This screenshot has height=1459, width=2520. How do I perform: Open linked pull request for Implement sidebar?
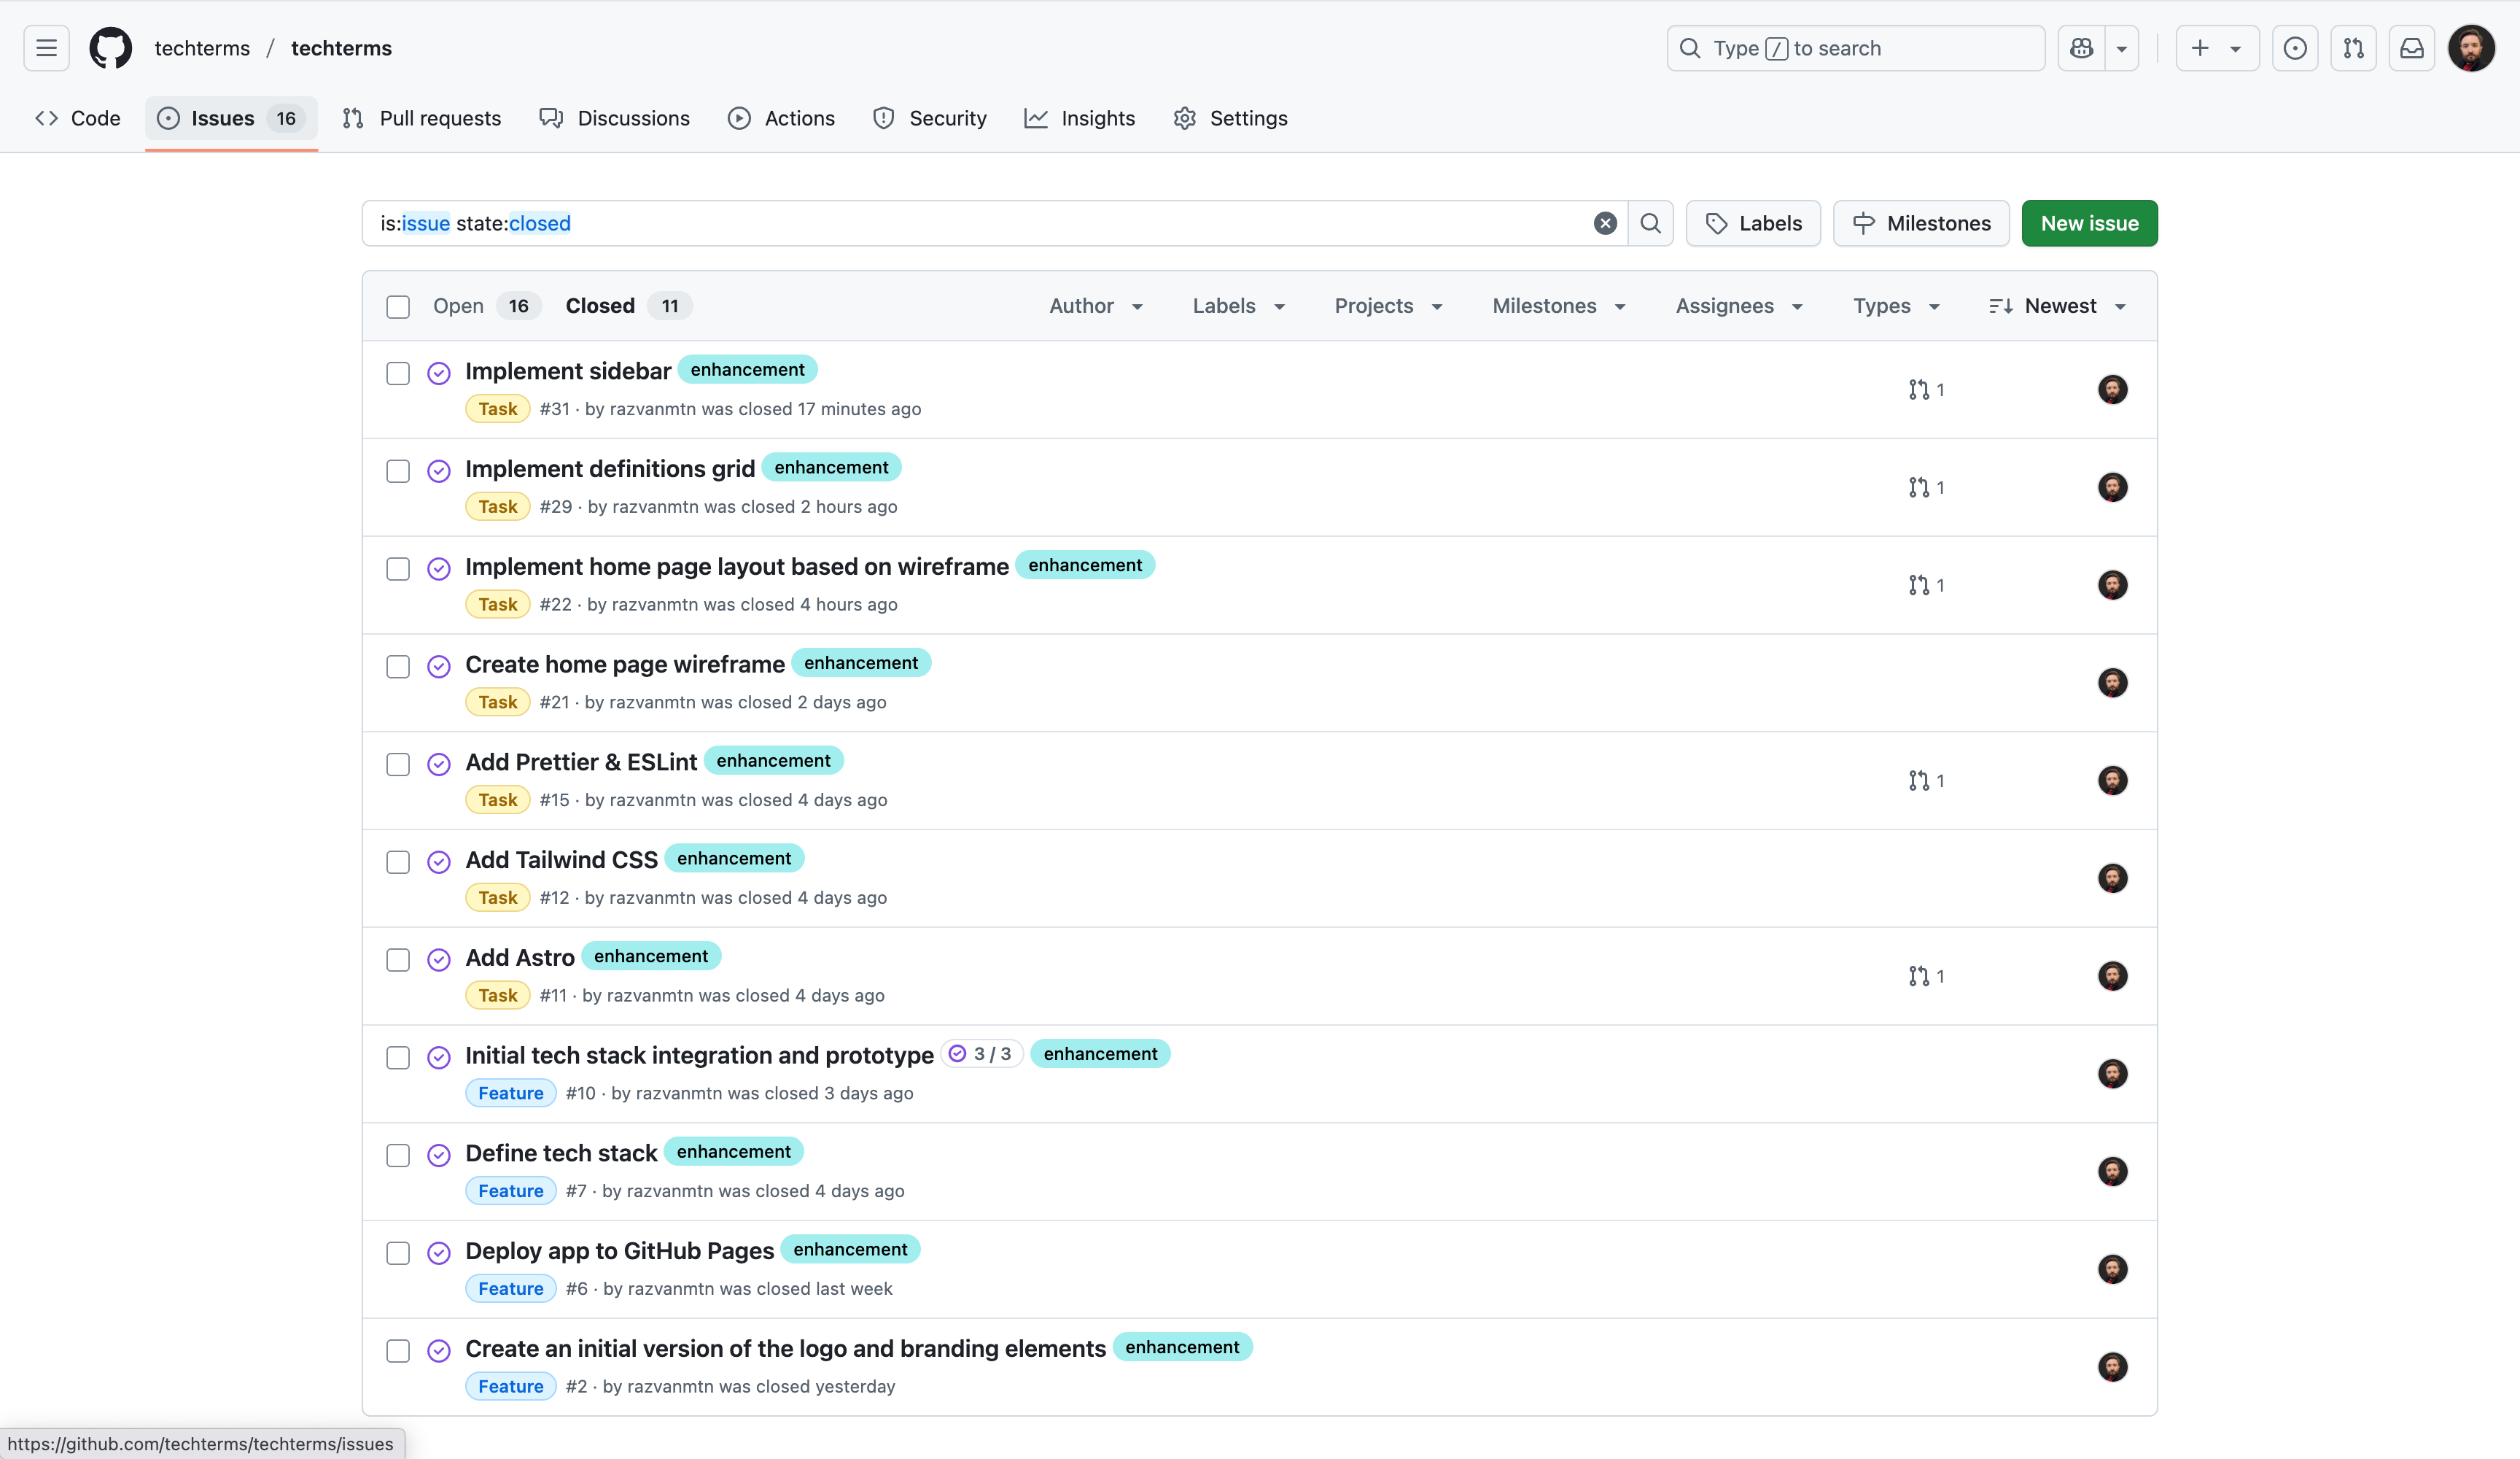pyautogui.click(x=1925, y=390)
